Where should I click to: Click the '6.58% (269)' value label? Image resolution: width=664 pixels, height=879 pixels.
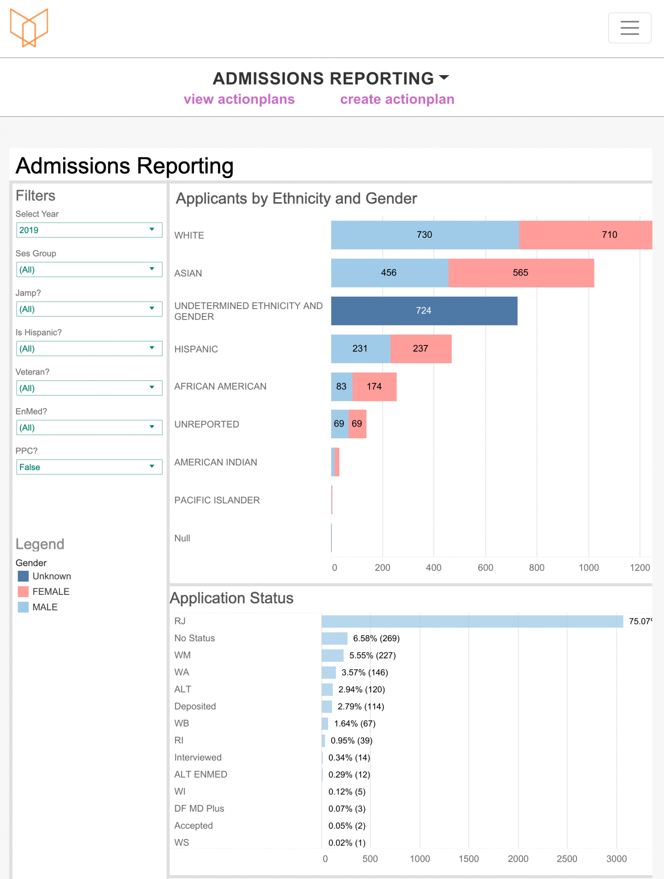[376, 639]
